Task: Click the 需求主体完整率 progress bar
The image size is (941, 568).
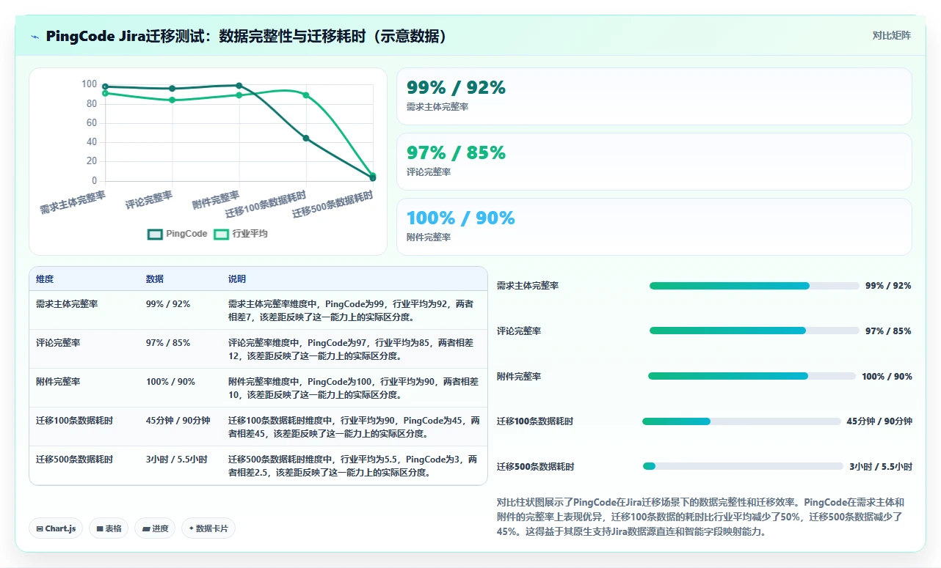Action: 754,286
